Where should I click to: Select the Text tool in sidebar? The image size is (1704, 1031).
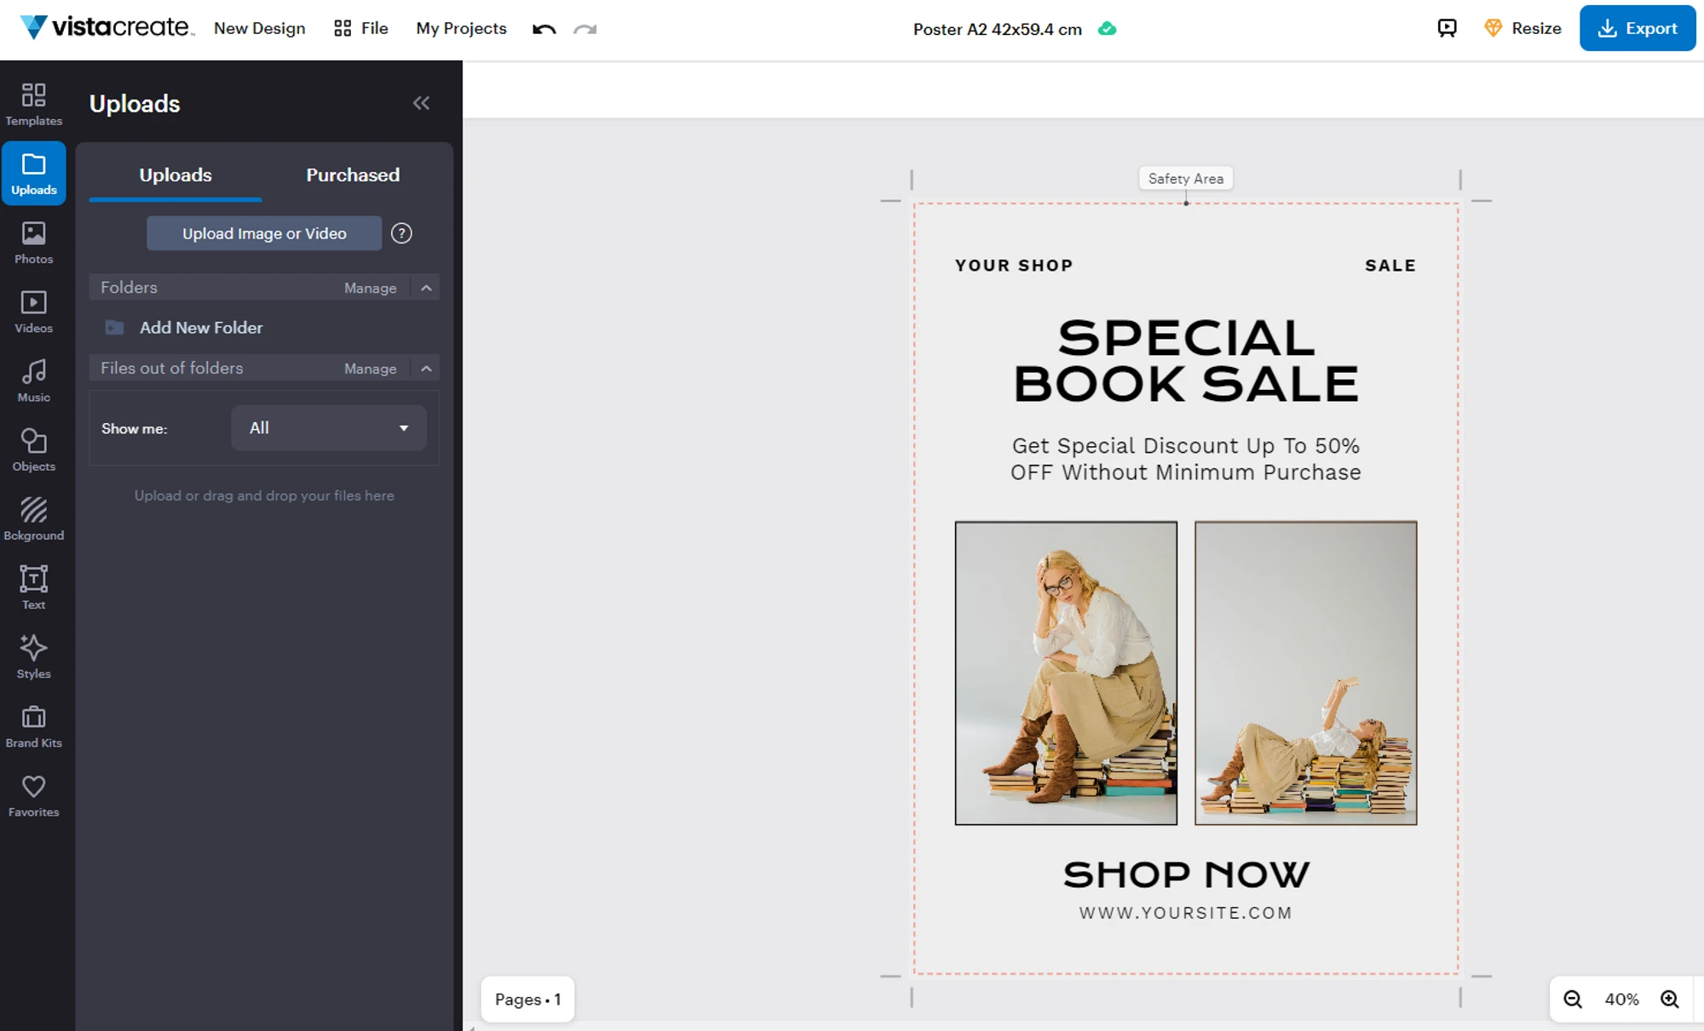(33, 587)
